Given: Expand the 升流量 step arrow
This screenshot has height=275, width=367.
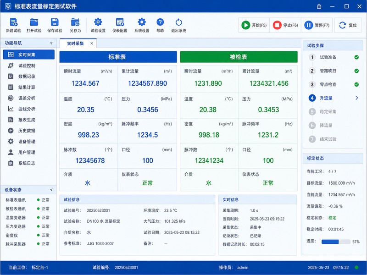Looking at the screenshot, I should pos(357,98).
